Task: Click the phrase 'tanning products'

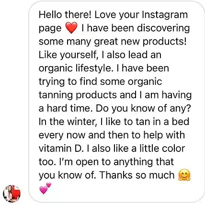Action: (x=78, y=95)
